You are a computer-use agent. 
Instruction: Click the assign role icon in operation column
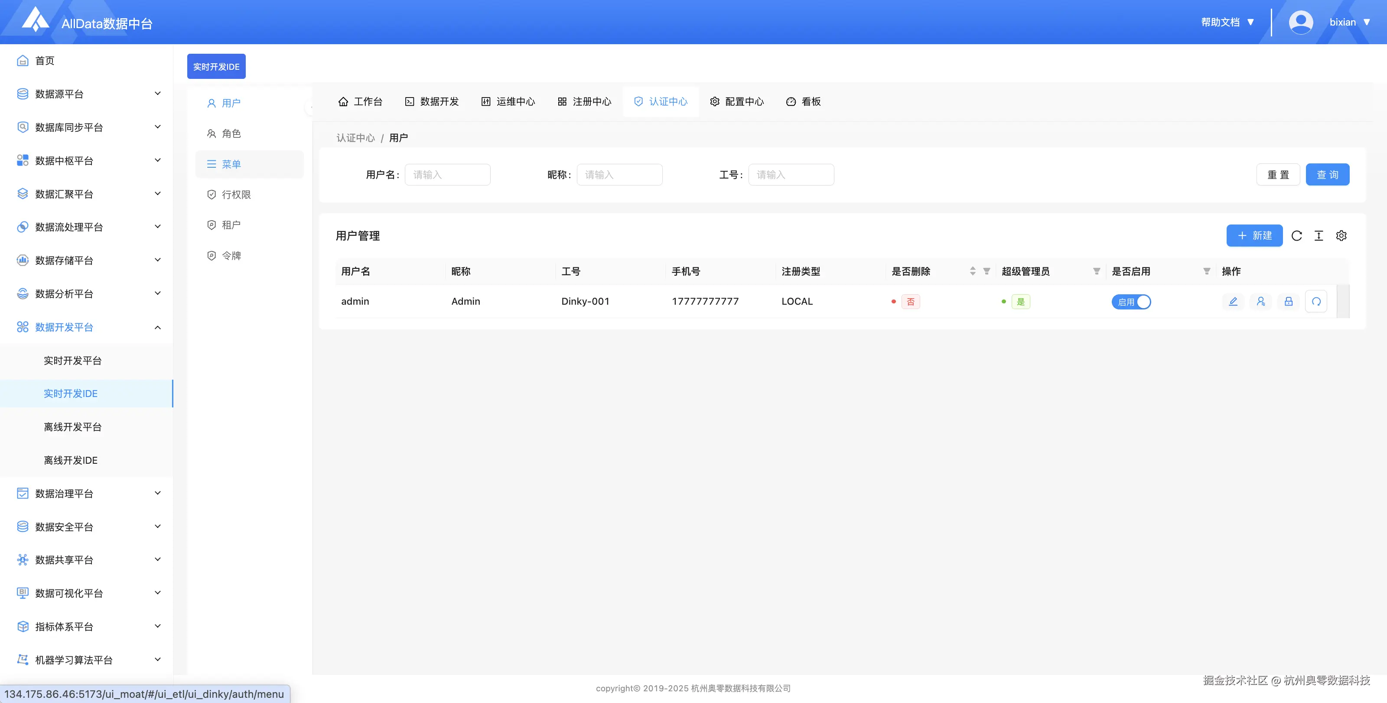pos(1260,301)
